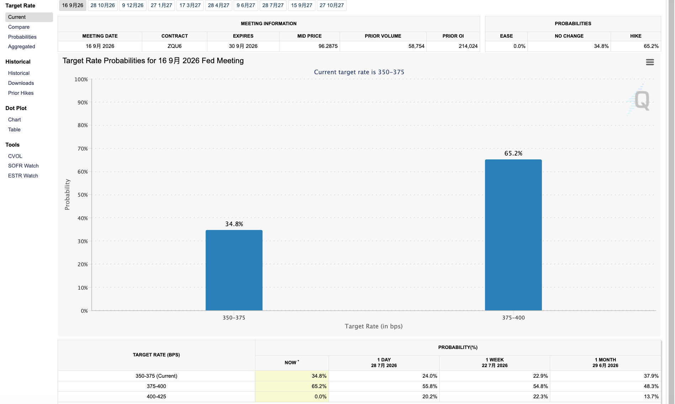Image resolution: width=675 pixels, height=404 pixels.
Task: Open the Dot Plot Chart
Action: tap(14, 120)
